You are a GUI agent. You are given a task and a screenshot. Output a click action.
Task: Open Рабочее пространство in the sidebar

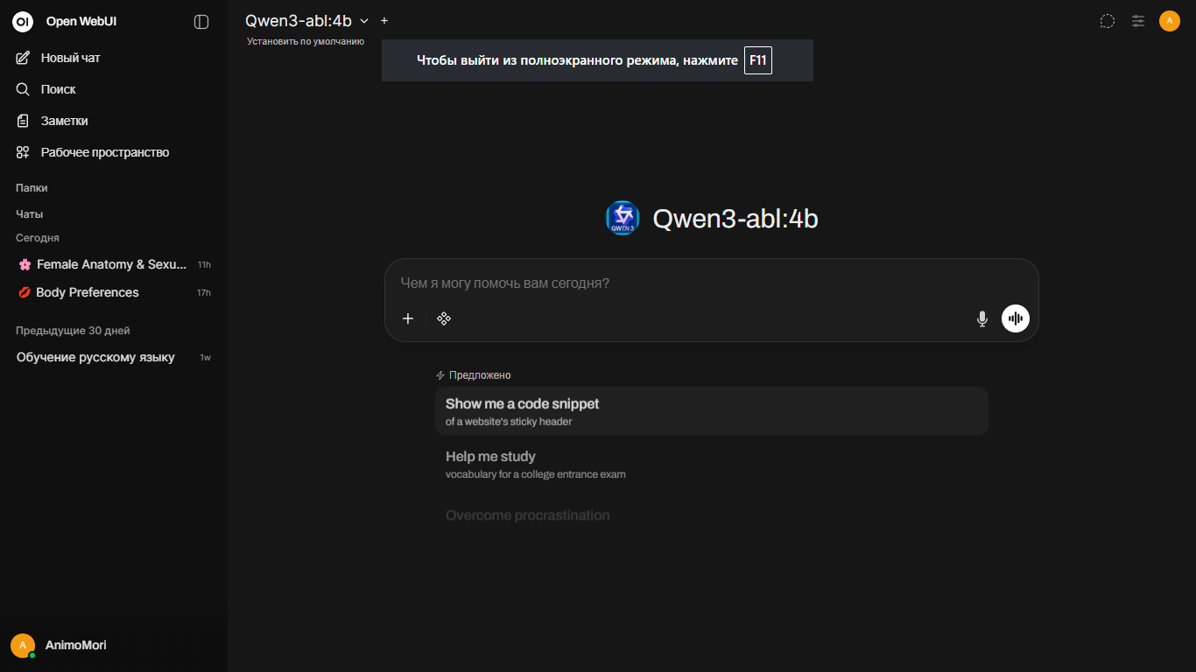click(114, 152)
